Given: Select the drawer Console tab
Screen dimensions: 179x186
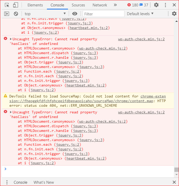Looking at the screenshot, I should tap(21, 182).
